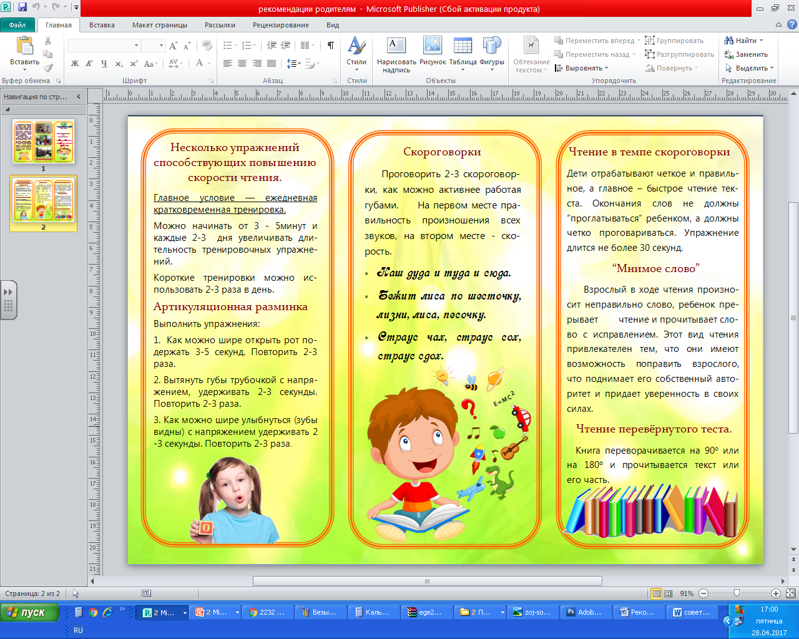The width and height of the screenshot is (799, 639).
Task: Toggle bold Ж formatting
Action: tap(75, 64)
